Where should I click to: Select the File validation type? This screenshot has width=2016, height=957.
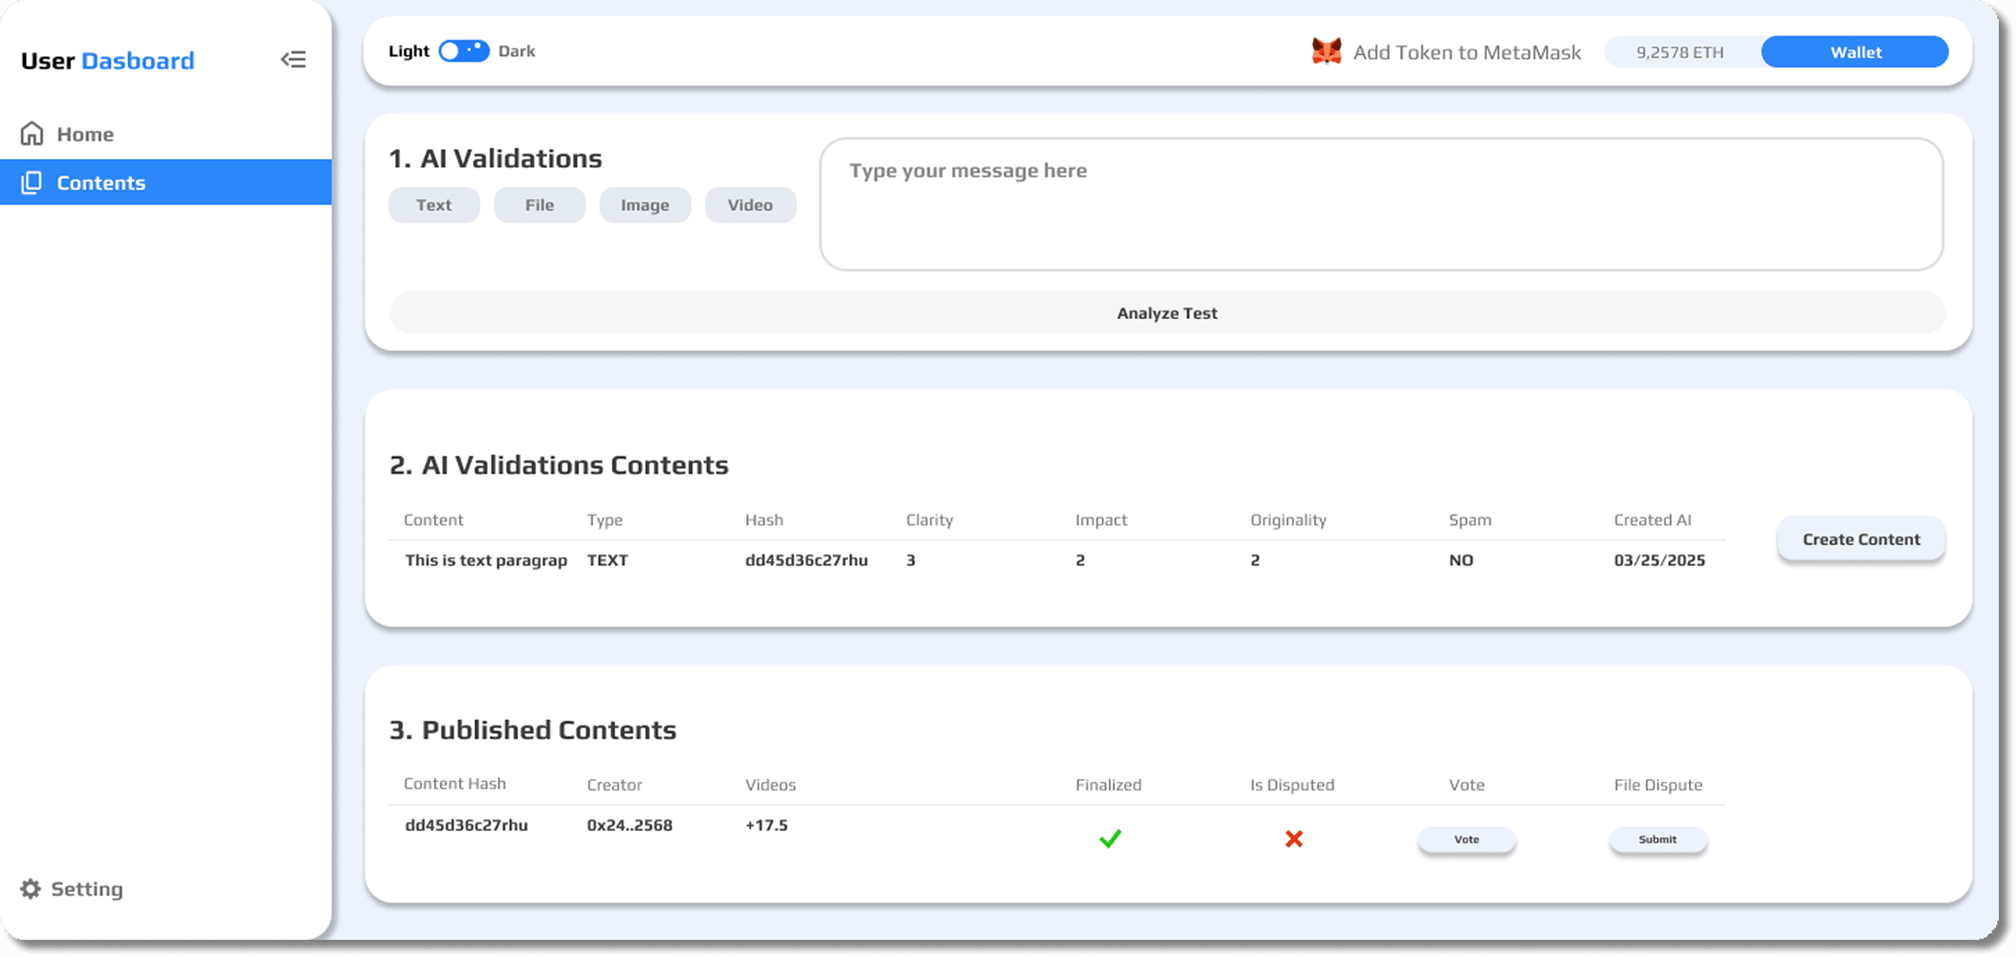click(x=539, y=205)
